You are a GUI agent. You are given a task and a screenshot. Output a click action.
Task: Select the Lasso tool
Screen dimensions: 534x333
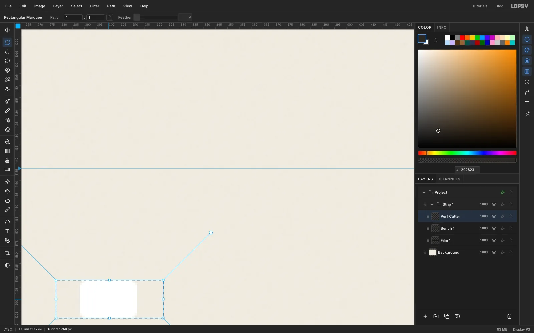point(7,61)
